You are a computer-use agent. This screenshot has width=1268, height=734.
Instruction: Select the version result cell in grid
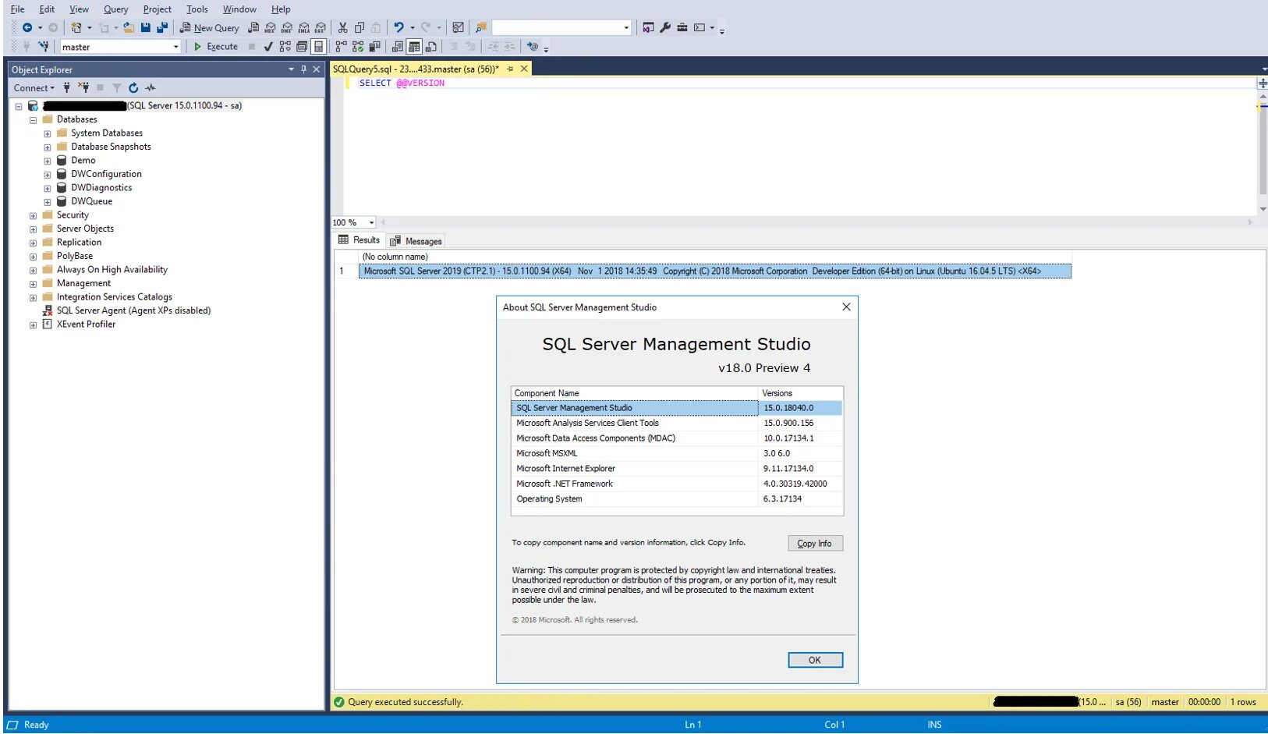tap(714, 271)
